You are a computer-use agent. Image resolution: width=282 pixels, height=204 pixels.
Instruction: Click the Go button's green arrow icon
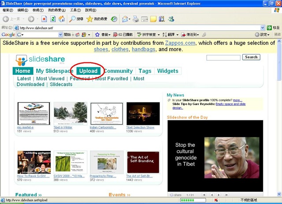click(x=269, y=28)
